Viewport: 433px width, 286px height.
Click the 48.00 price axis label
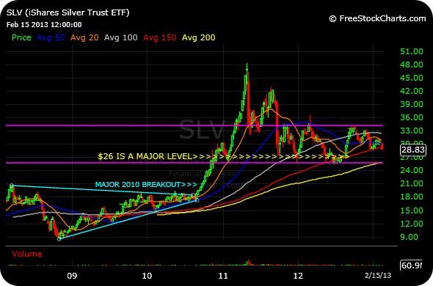tap(412, 65)
